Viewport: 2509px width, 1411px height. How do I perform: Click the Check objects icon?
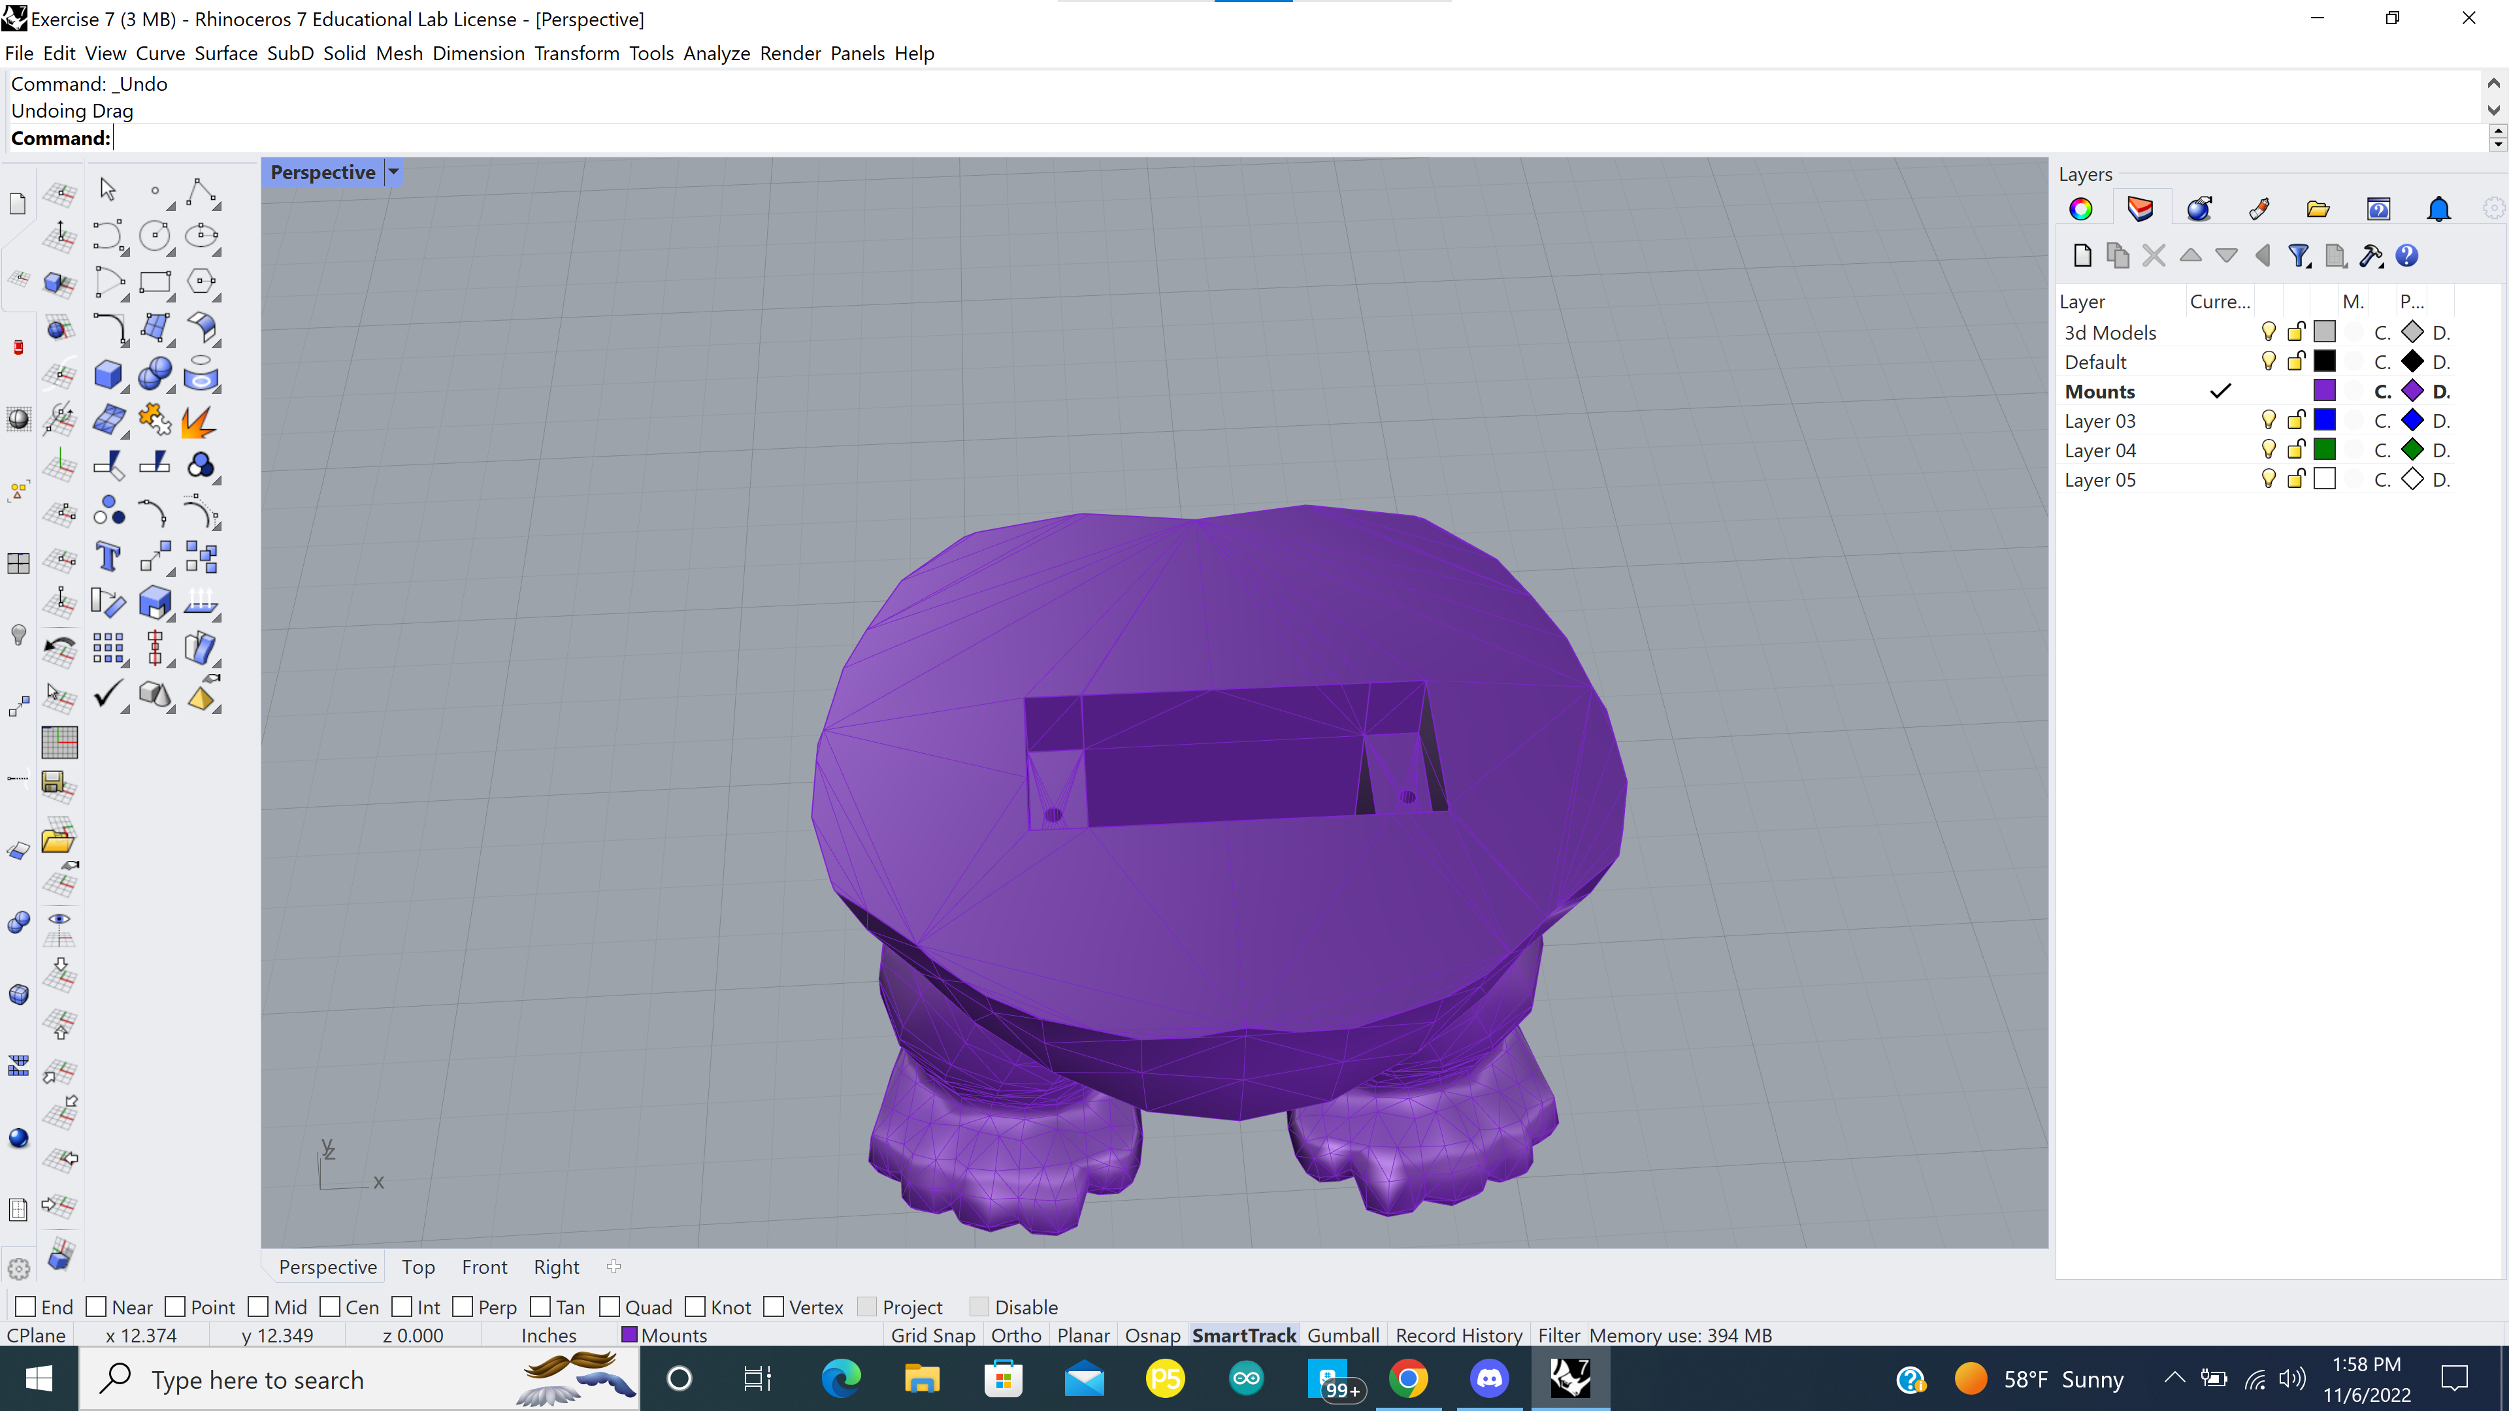pos(108,694)
